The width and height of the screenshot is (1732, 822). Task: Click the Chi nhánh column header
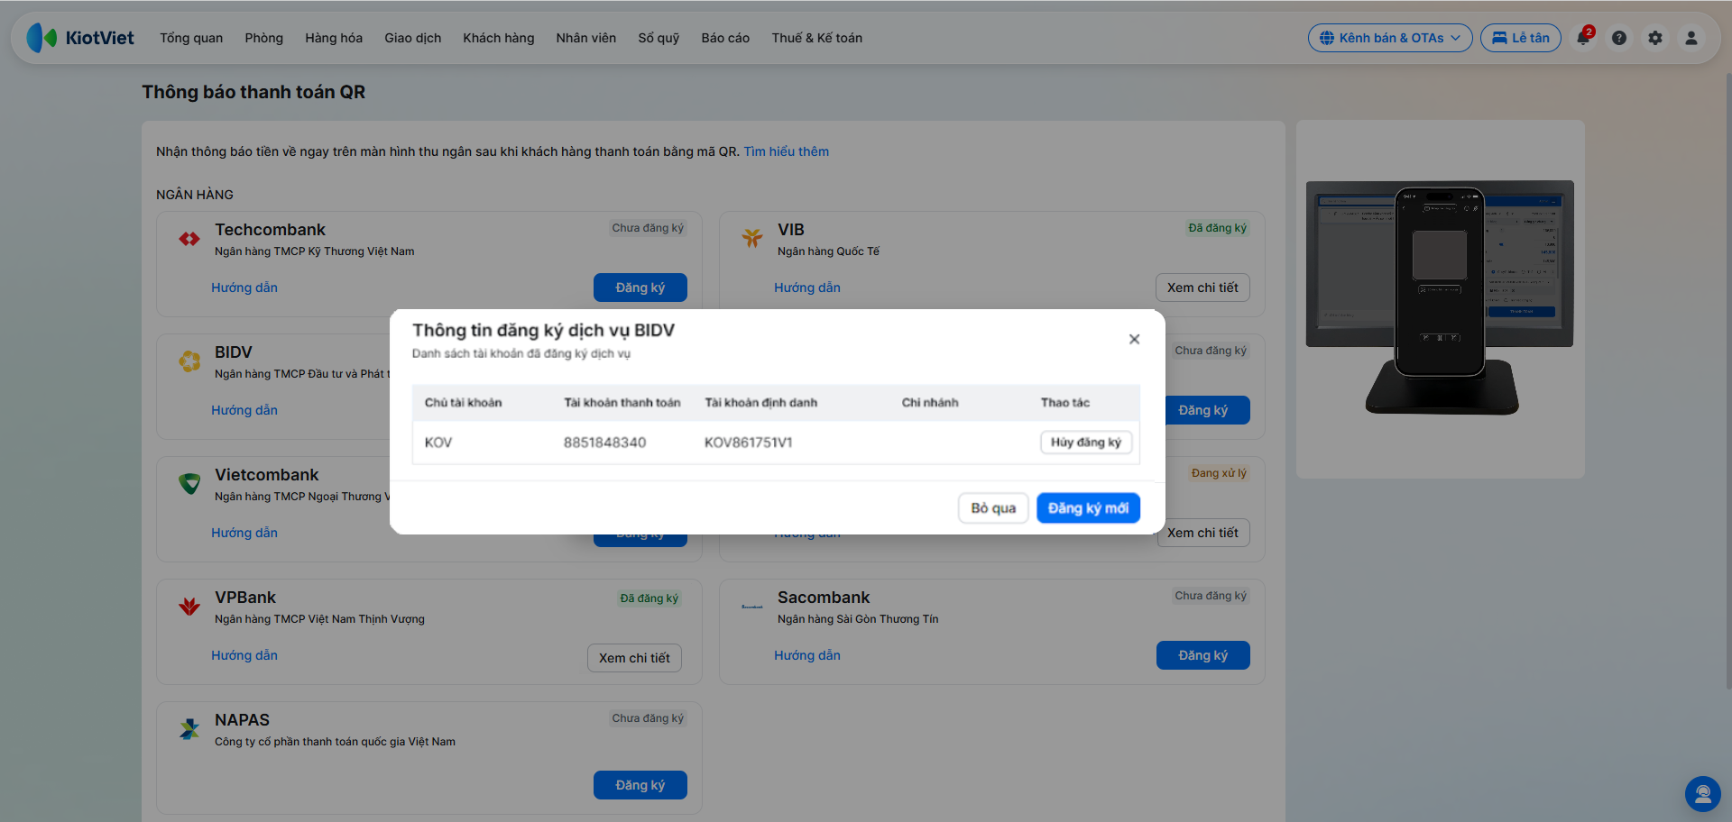[x=930, y=403]
